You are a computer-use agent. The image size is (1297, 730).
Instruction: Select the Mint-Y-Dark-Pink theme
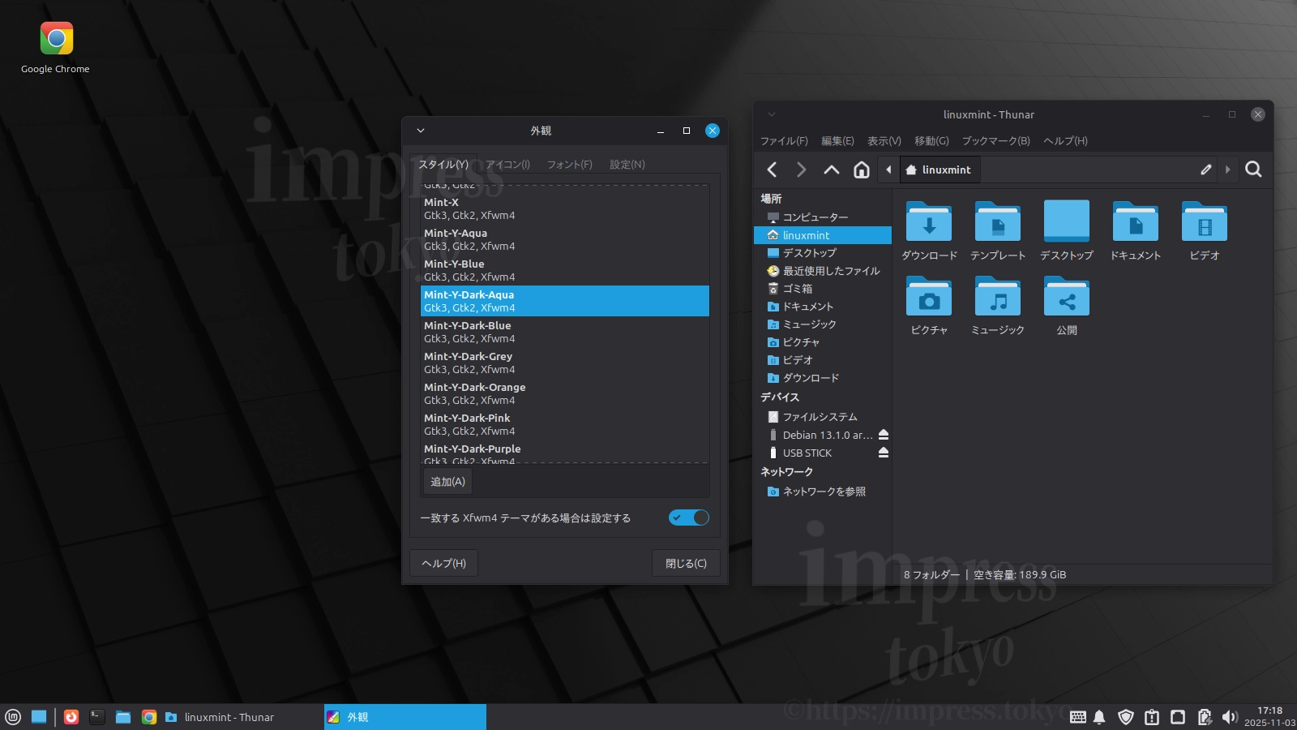(x=565, y=424)
